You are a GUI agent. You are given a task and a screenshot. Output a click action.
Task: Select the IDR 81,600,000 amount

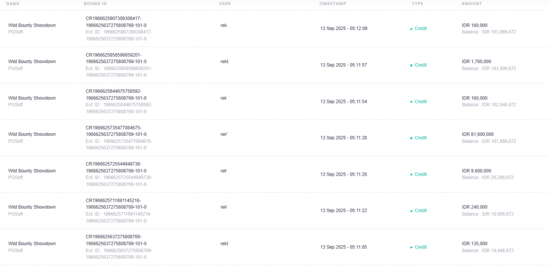coord(478,134)
